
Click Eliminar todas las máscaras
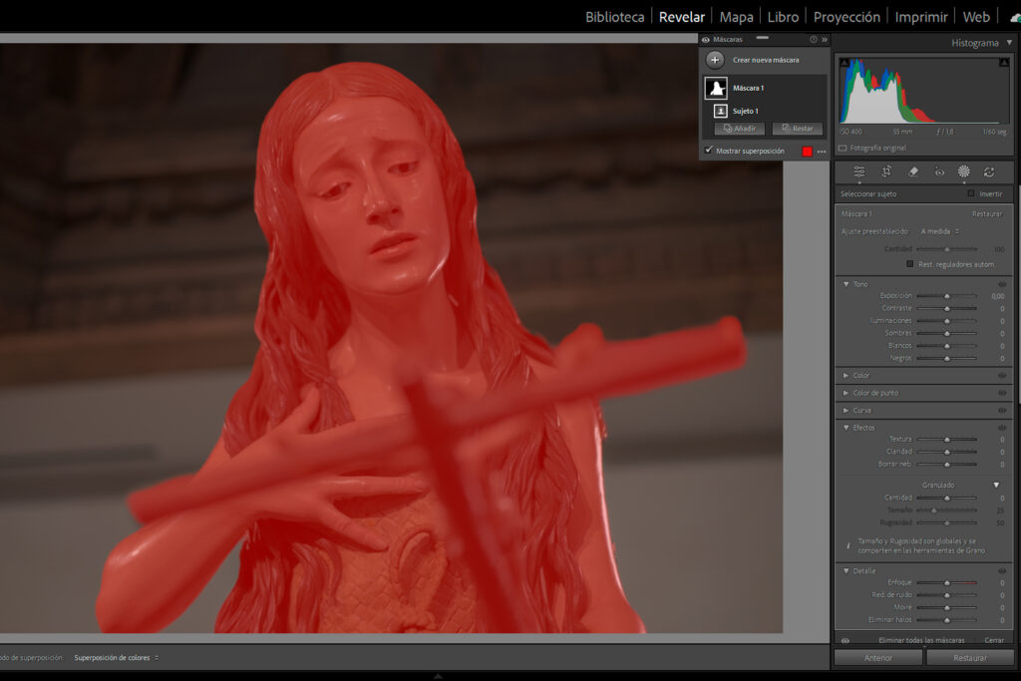pyautogui.click(x=921, y=641)
